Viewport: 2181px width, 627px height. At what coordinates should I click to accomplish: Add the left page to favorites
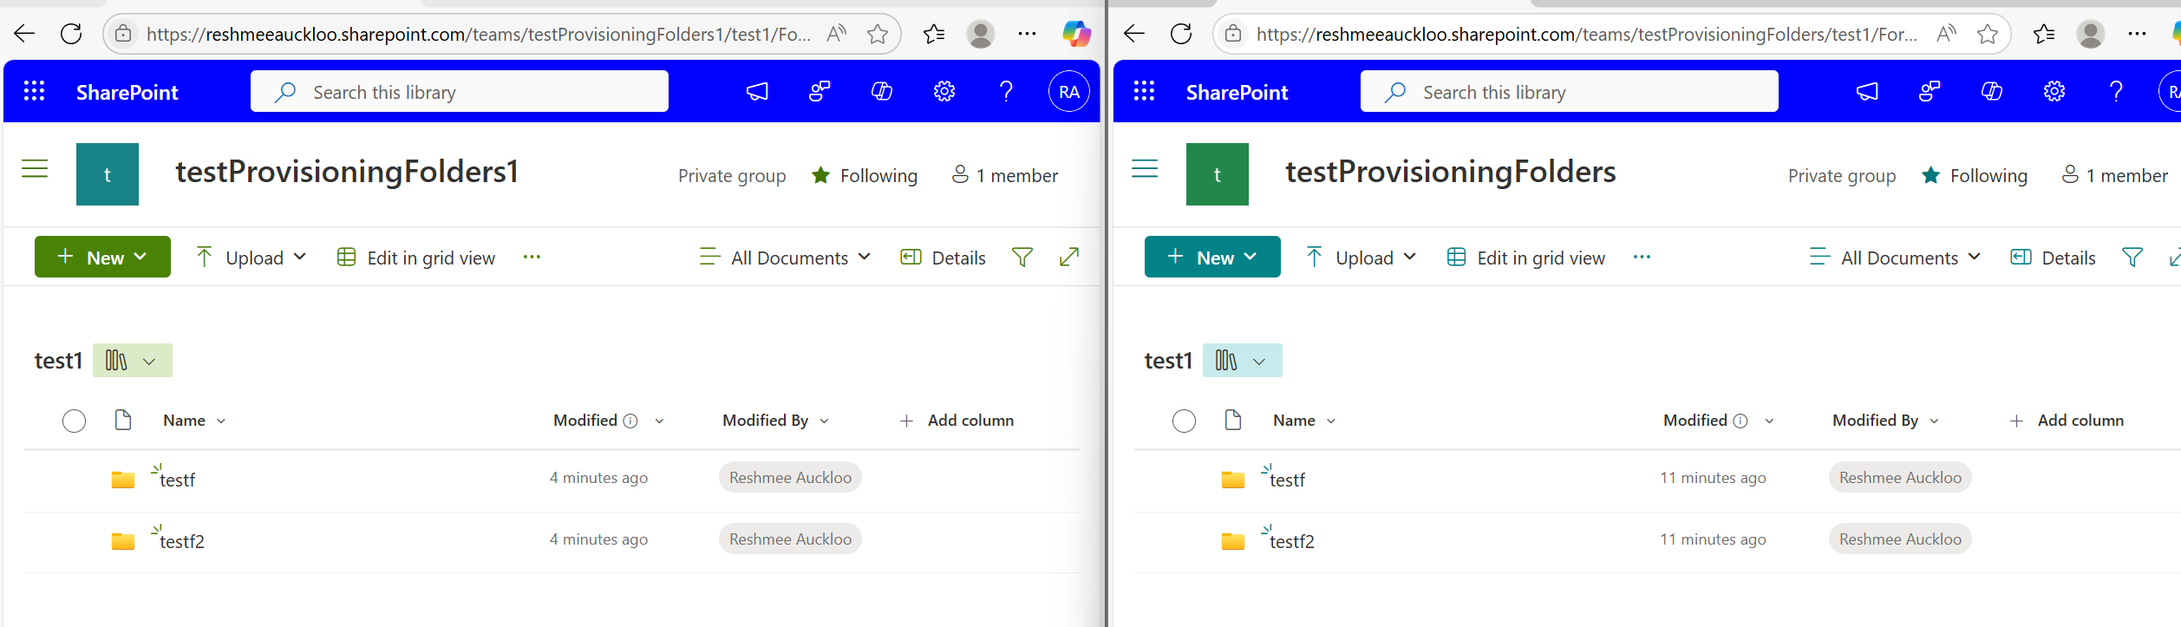[878, 34]
